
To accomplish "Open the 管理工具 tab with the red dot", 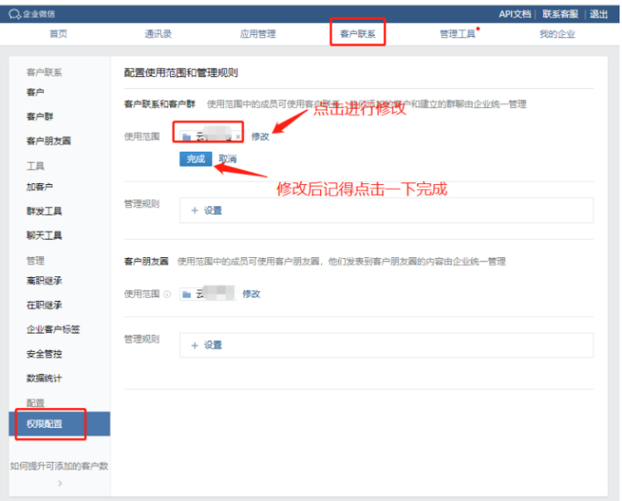I will click(x=457, y=34).
